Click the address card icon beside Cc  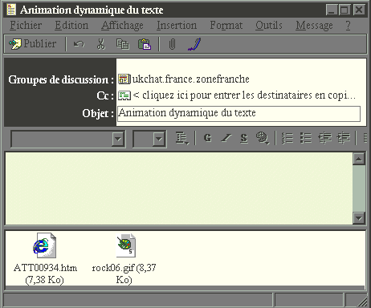[x=124, y=95]
